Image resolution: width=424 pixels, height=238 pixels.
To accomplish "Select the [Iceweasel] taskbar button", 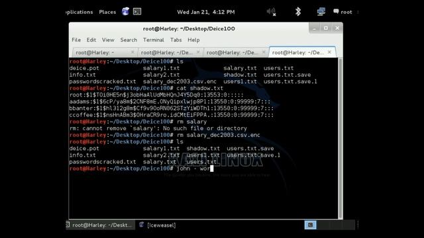I will 158,225.
